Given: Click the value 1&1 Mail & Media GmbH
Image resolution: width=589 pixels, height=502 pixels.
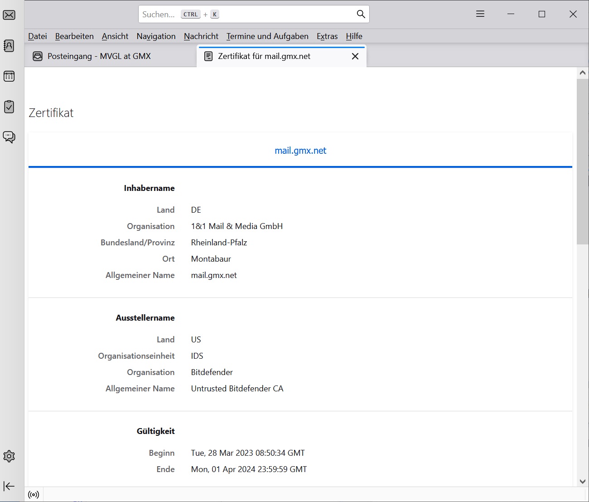Looking at the screenshot, I should [x=237, y=226].
